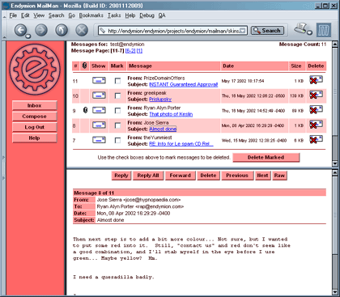
Task: Open the URL bar history dropdown
Action: click(x=243, y=31)
